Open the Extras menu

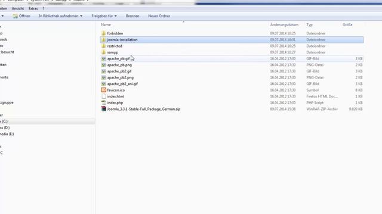tap(33, 8)
